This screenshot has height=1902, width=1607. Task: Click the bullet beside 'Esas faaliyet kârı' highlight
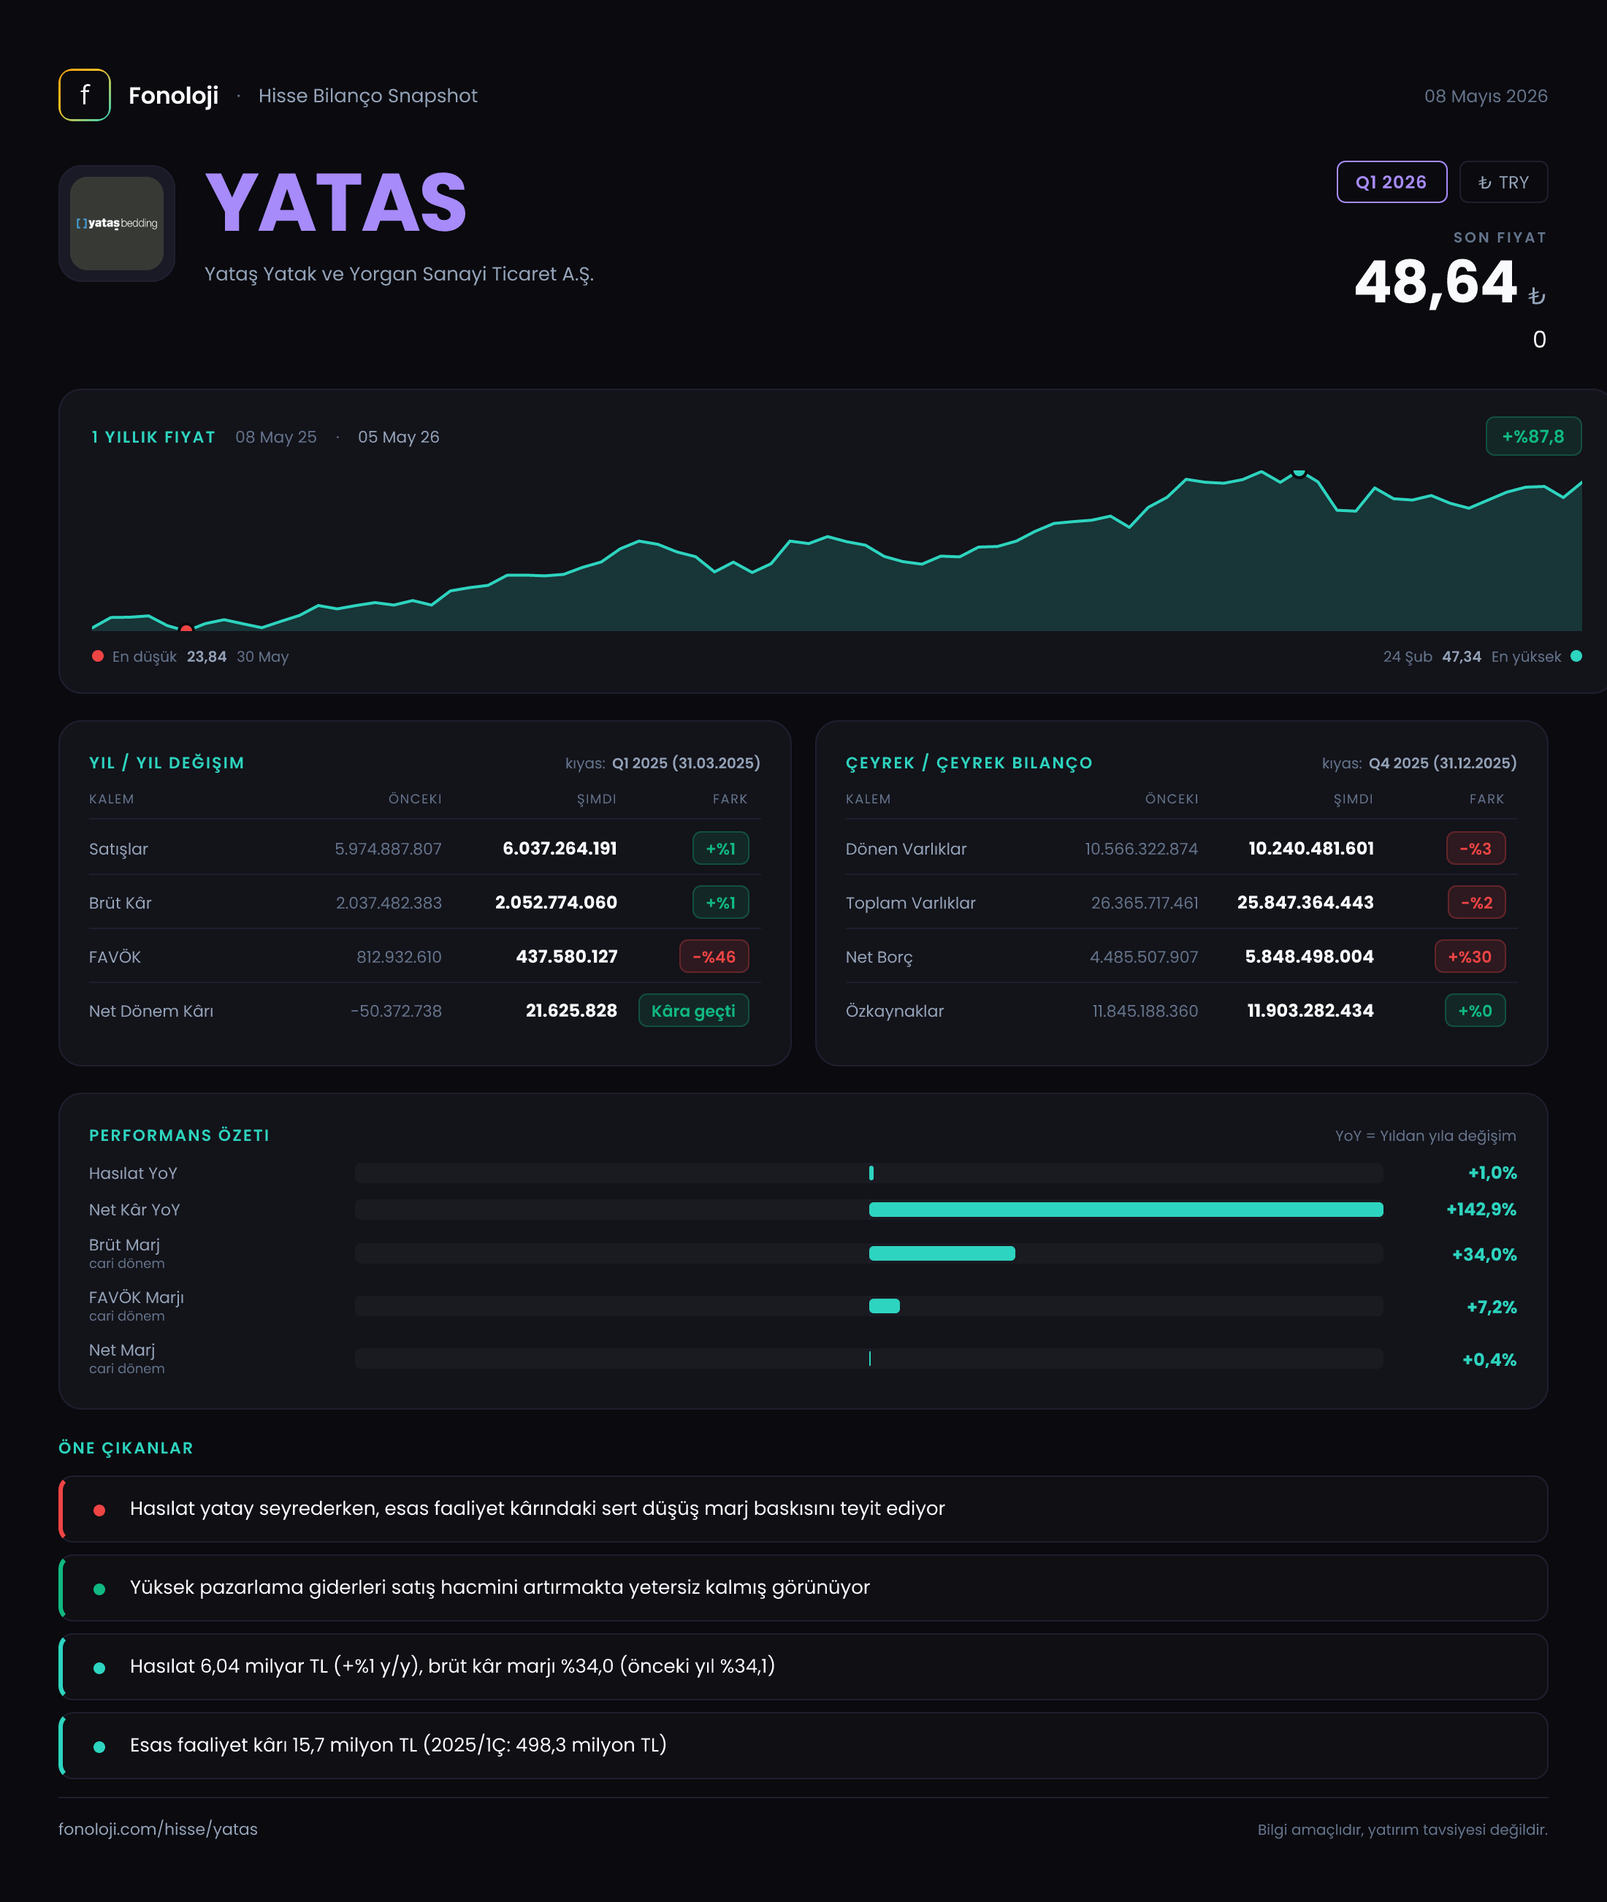coord(99,1746)
